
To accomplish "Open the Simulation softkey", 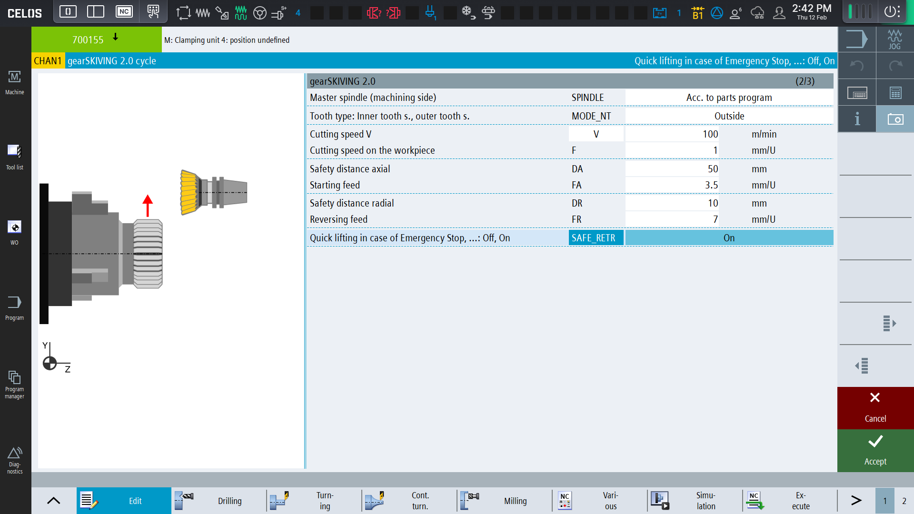I will pyautogui.click(x=694, y=501).
